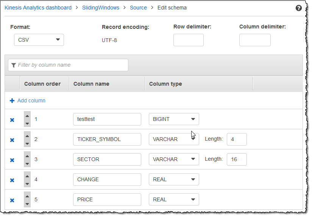Remove the testtest column with X icon
The width and height of the screenshot is (312, 218).
click(x=12, y=120)
